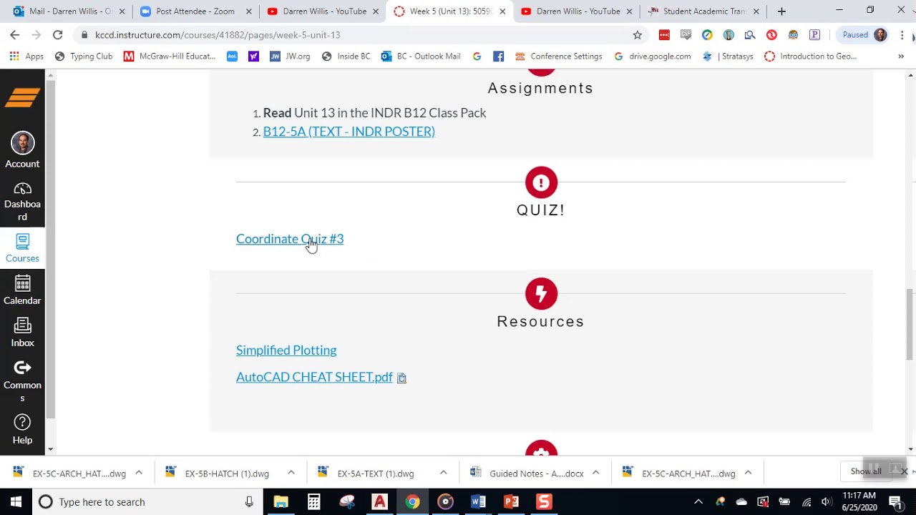The width and height of the screenshot is (916, 515).
Task: Open the B12-5A (TEXT - INDR POSTER) assignment link
Action: [x=349, y=132]
